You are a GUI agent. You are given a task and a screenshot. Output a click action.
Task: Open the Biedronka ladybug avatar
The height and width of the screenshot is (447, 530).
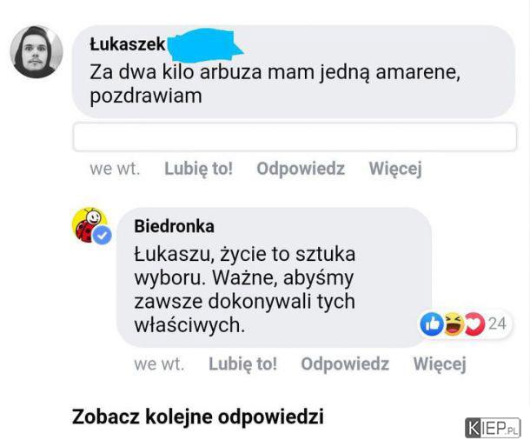[x=89, y=225]
